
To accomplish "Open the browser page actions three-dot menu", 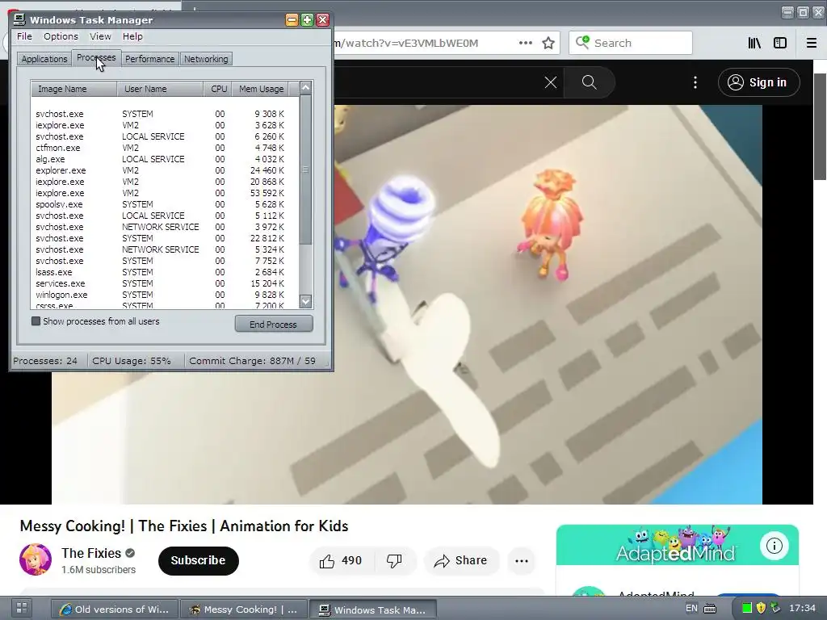I will [x=525, y=43].
